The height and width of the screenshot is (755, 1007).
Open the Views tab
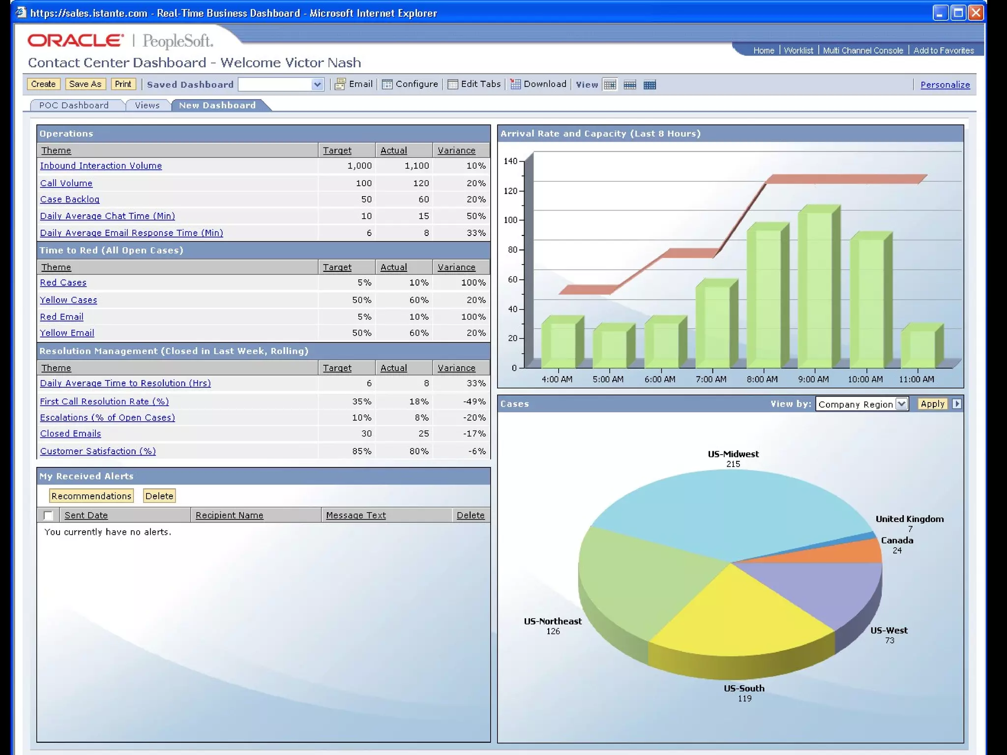click(x=147, y=105)
